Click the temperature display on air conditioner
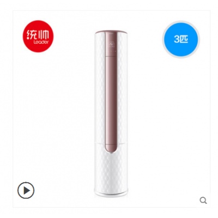Screen dimensions: 218x218 point(111,44)
